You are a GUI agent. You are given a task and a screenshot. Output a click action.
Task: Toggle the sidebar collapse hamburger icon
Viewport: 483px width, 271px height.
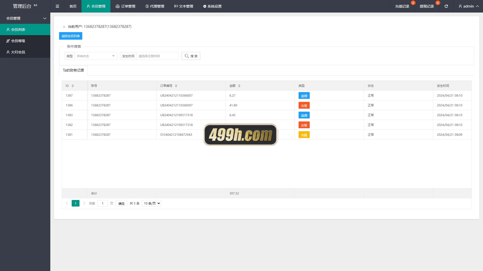57,6
